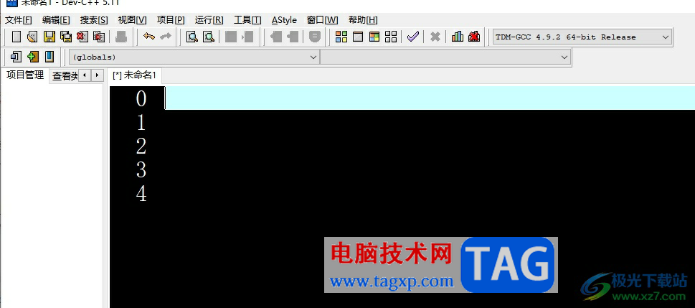Screen dimensions: 695x308
Task: Open the Replace dialog from toolbar
Action: 209,37
